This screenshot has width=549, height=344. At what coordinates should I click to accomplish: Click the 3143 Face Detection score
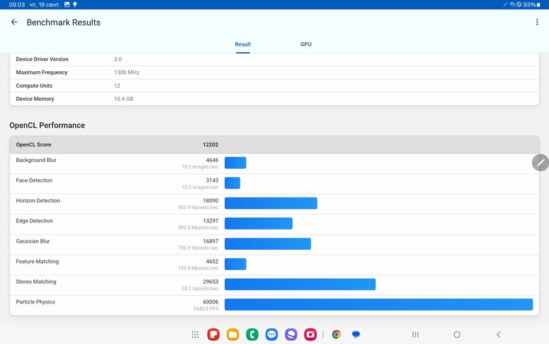(212, 181)
